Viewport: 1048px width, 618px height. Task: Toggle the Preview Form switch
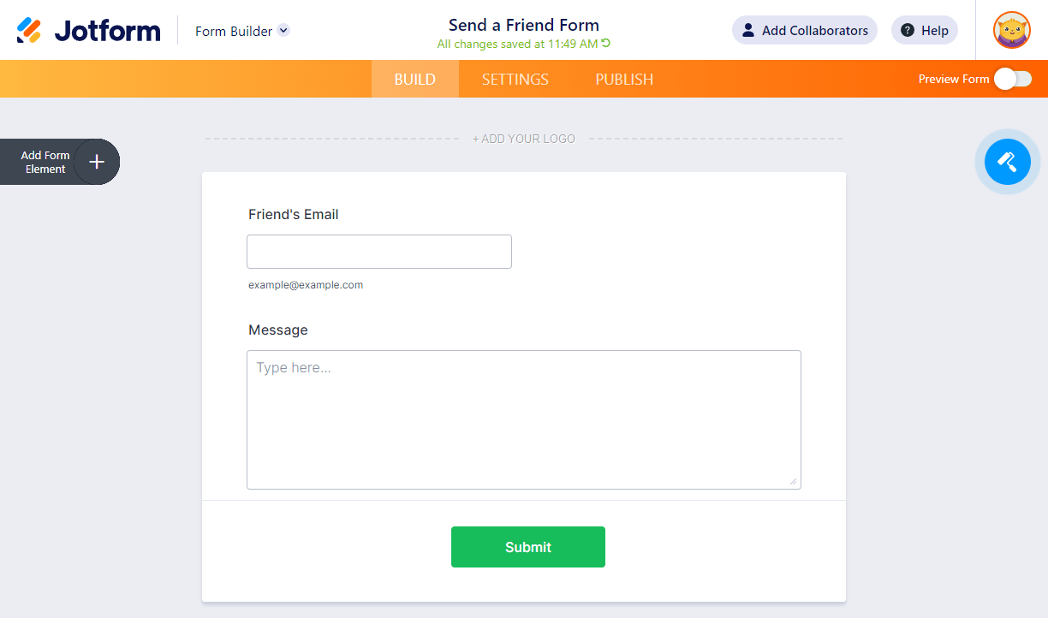(1012, 79)
